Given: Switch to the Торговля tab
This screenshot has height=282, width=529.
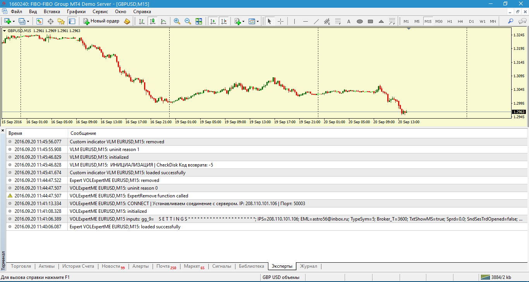Looking at the screenshot, I should (21, 266).
